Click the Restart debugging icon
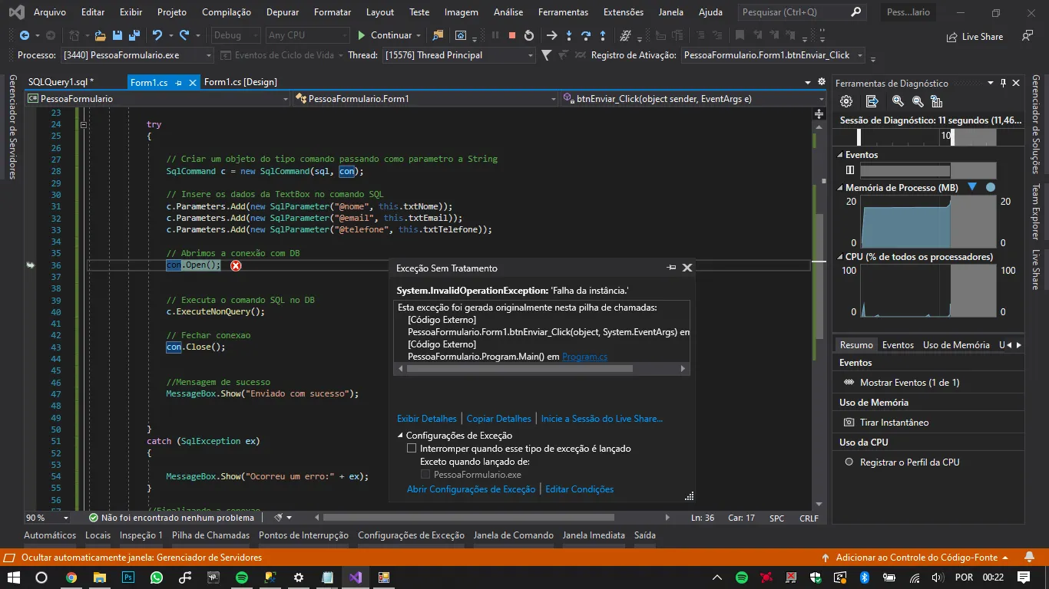This screenshot has height=589, width=1049. point(528,35)
